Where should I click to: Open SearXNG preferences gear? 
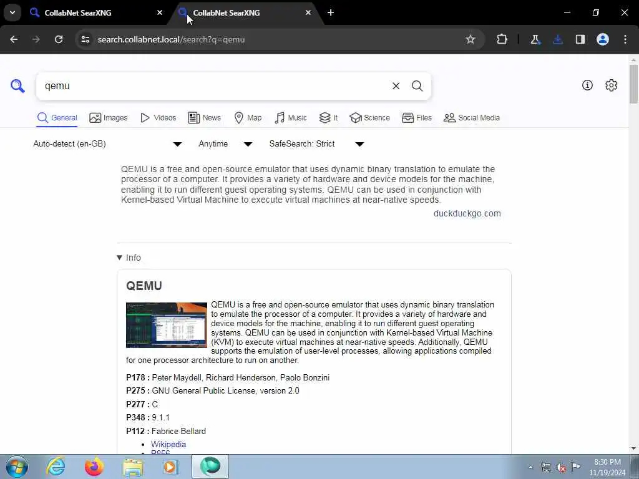611,85
